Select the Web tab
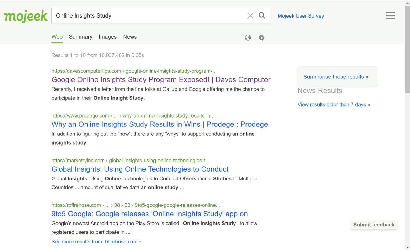This screenshot has height=250, width=410. tap(57, 37)
